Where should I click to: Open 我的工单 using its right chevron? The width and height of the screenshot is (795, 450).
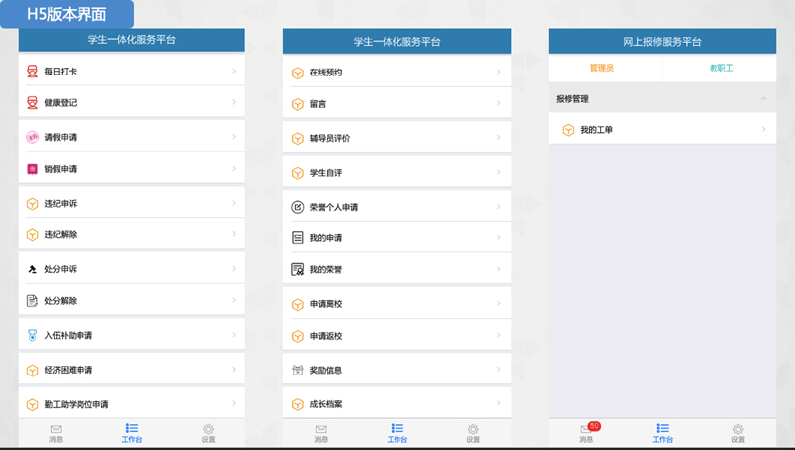(x=763, y=130)
